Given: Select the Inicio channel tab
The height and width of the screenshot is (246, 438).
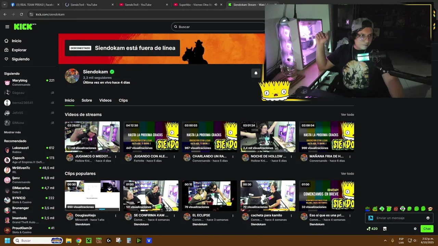Looking at the screenshot, I should (69, 100).
